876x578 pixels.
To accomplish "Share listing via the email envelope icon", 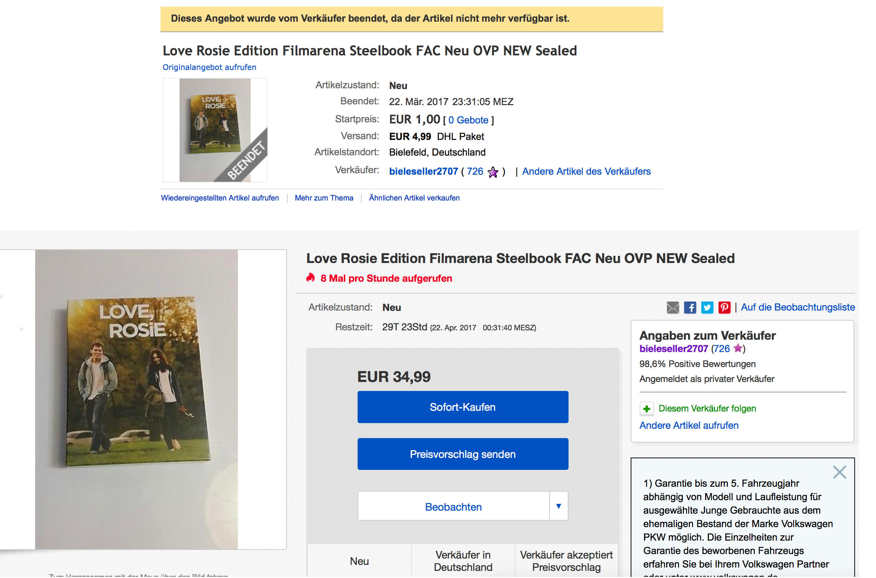I will (x=673, y=308).
